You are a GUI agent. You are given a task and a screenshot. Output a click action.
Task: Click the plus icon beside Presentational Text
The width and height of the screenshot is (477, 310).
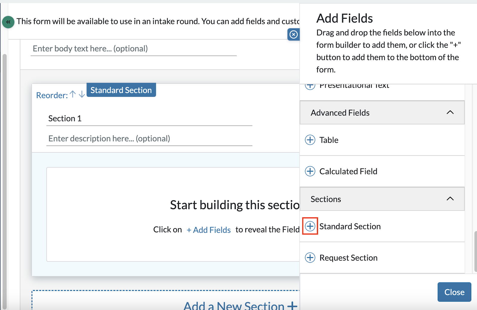click(x=310, y=86)
